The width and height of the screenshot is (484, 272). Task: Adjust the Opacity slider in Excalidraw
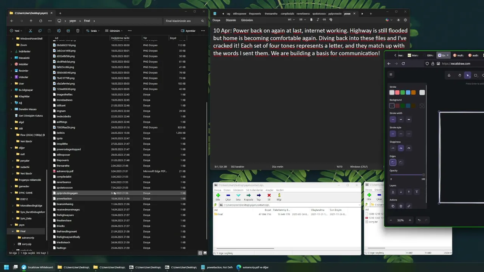pos(407,175)
